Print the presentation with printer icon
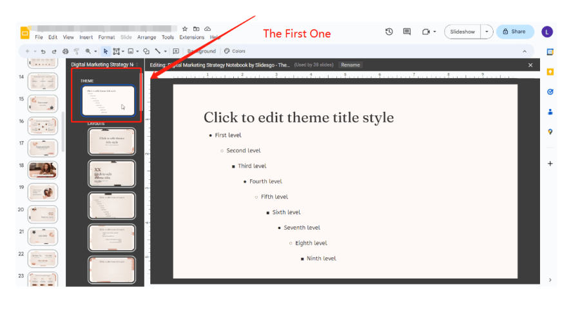The width and height of the screenshot is (580, 316). pyautogui.click(x=66, y=52)
